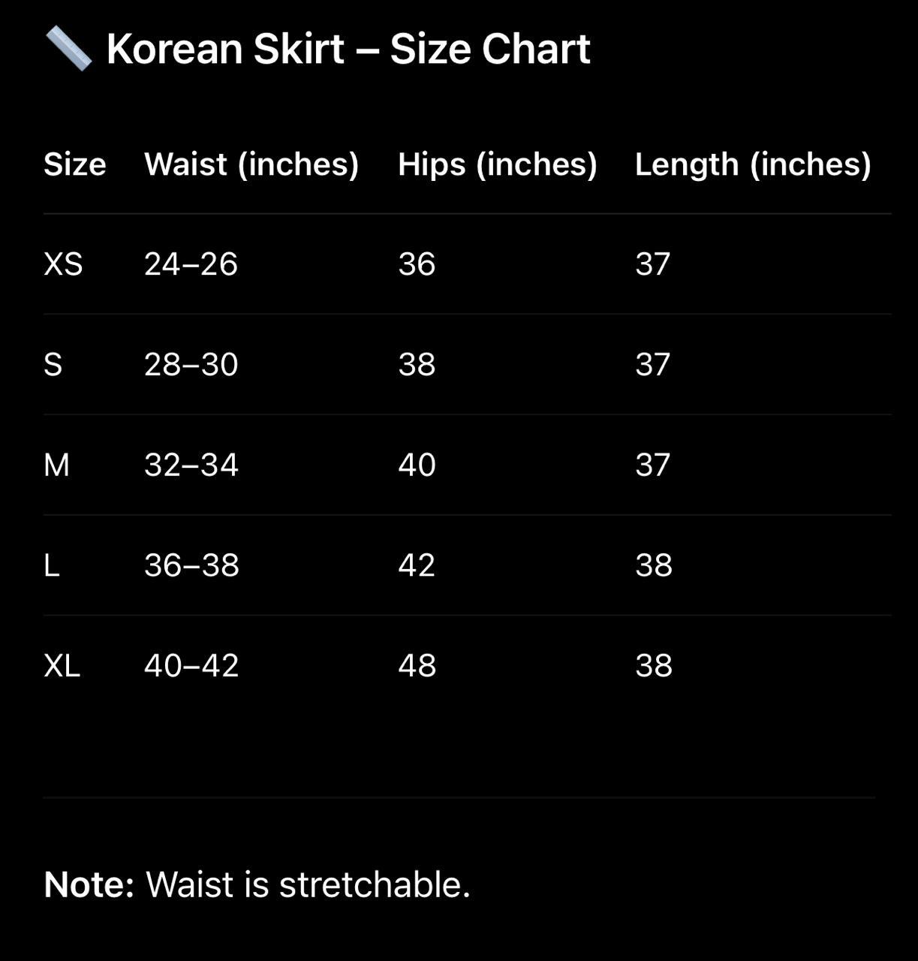This screenshot has height=961, width=918.
Task: Tap the Length (inches) column header
Action: (x=753, y=164)
